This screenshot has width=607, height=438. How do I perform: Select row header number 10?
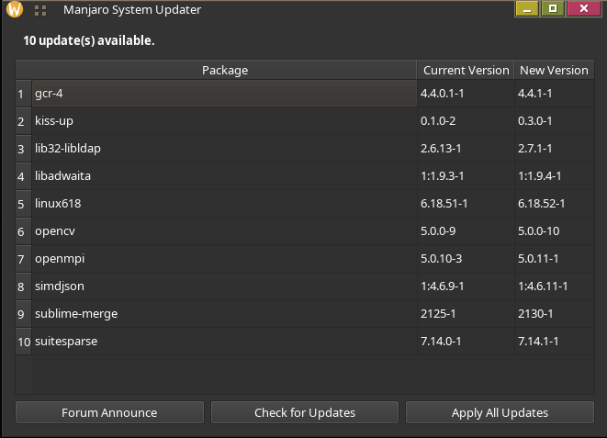coord(24,342)
